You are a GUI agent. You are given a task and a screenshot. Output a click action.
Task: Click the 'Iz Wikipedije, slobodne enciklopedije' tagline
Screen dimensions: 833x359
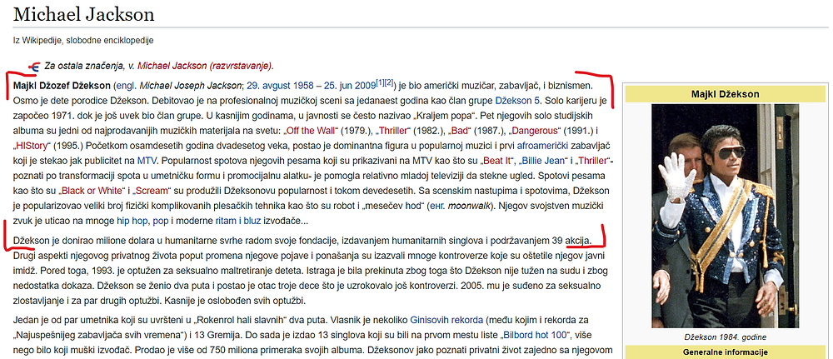click(83, 40)
